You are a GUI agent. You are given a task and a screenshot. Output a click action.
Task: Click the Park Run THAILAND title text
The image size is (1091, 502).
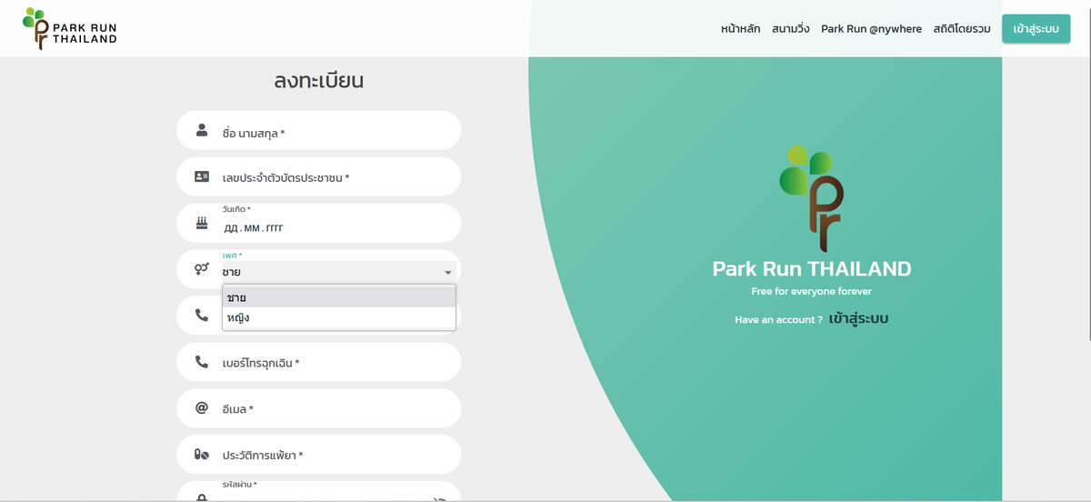pyautogui.click(x=812, y=269)
